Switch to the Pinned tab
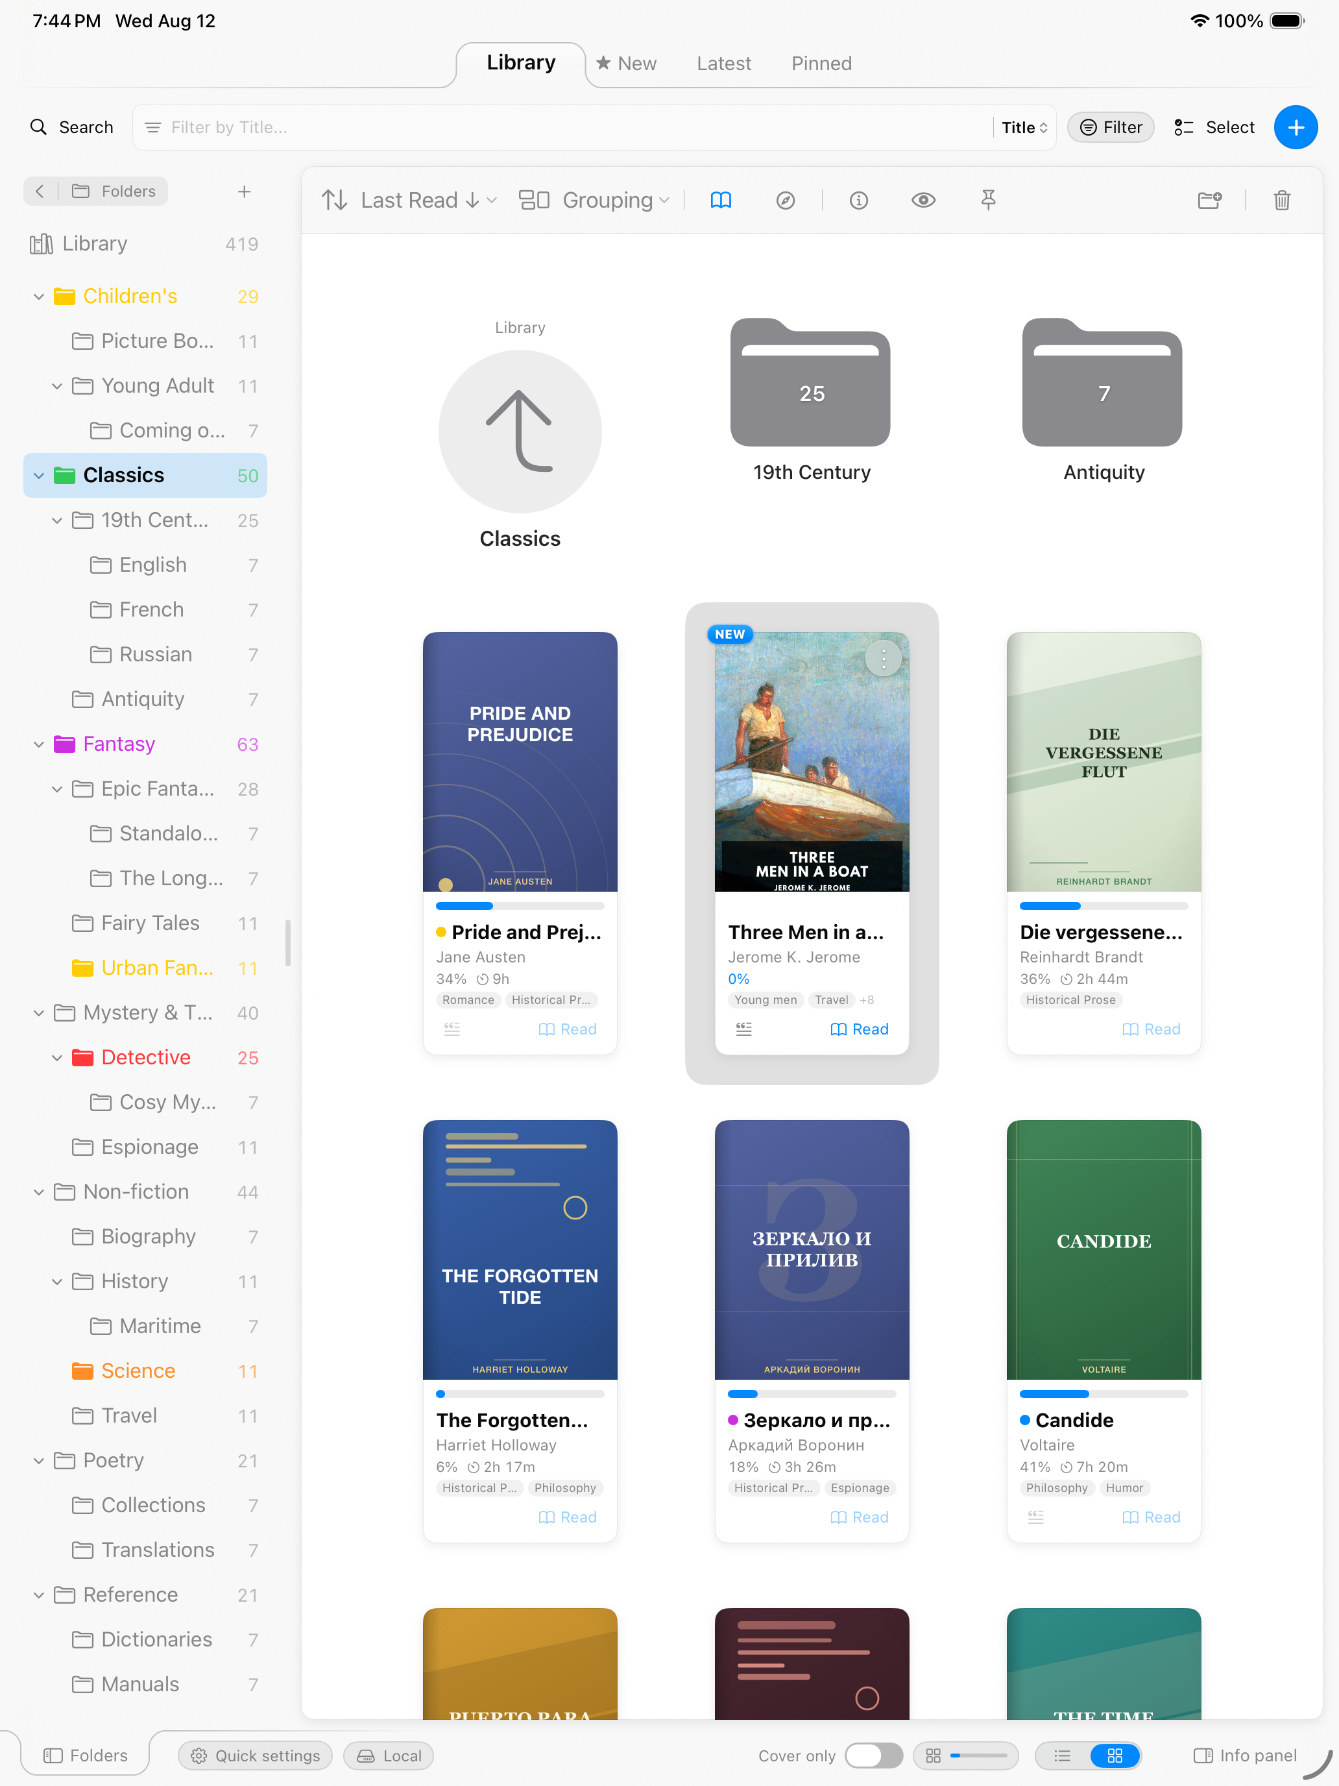 [x=822, y=63]
